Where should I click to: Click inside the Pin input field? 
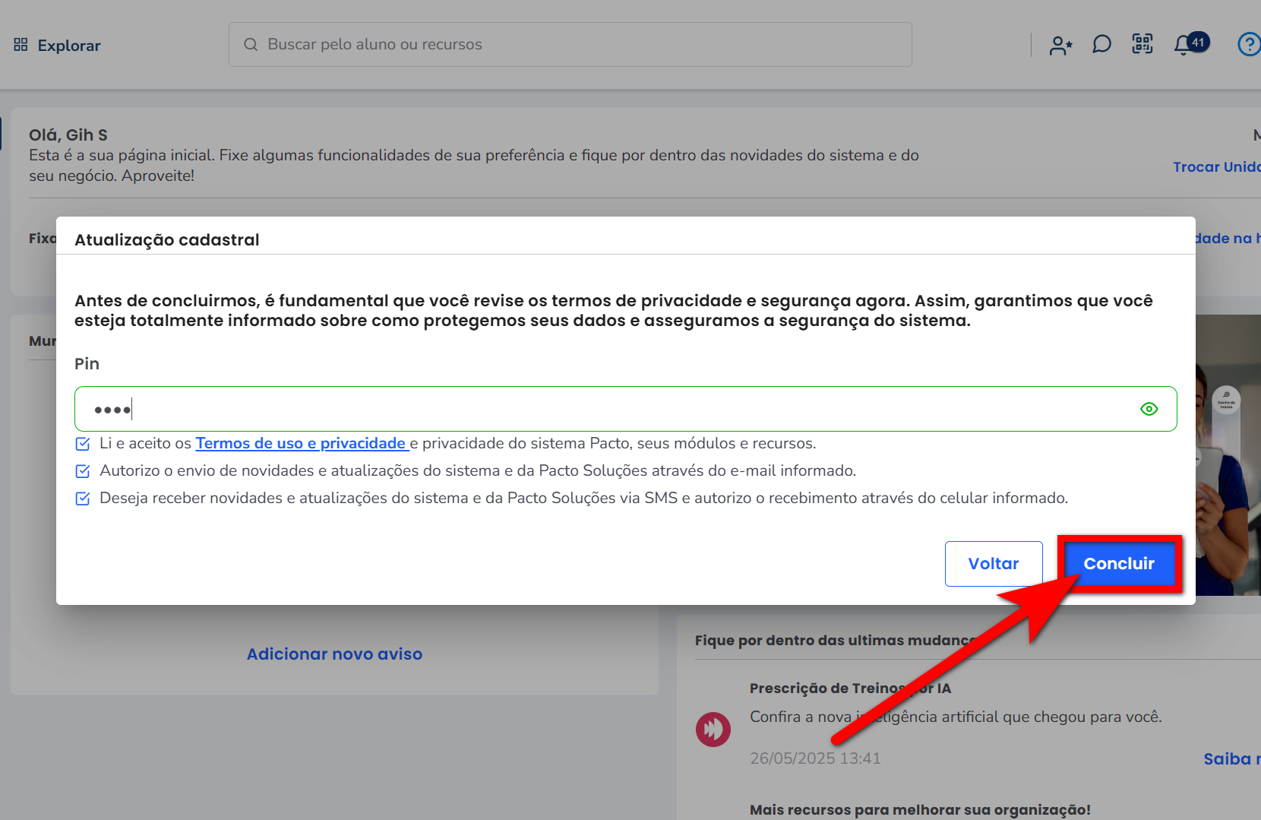click(x=625, y=409)
